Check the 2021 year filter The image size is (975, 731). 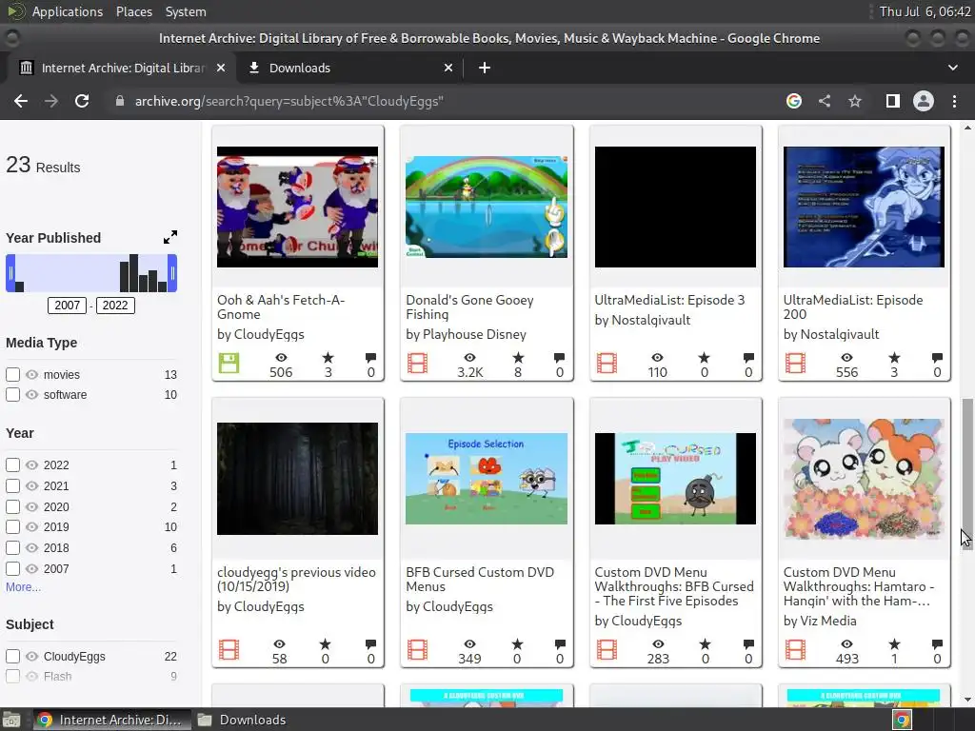pos(12,485)
